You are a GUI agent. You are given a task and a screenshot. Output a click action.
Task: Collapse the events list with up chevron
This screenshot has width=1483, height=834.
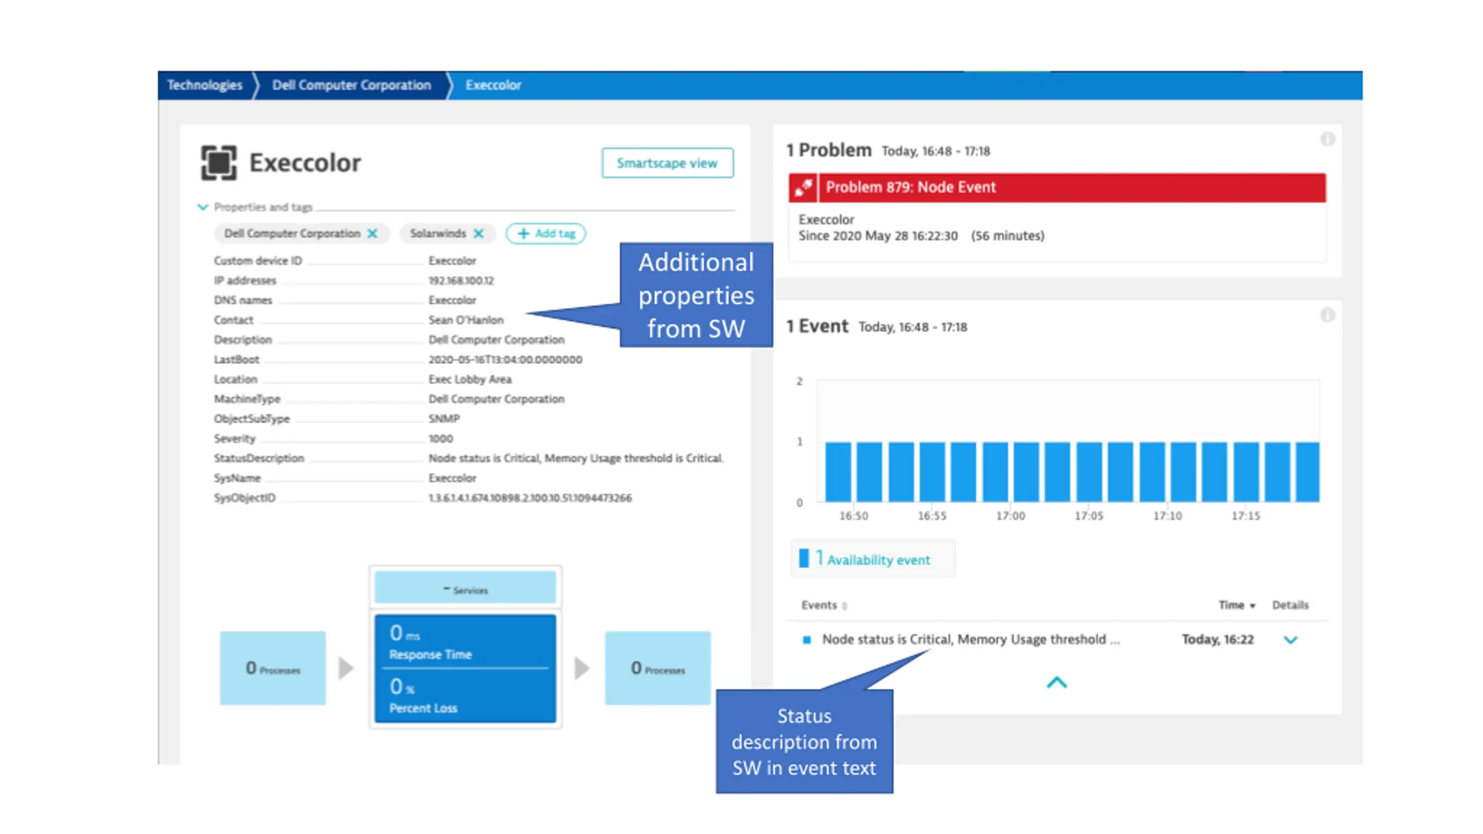click(1057, 683)
